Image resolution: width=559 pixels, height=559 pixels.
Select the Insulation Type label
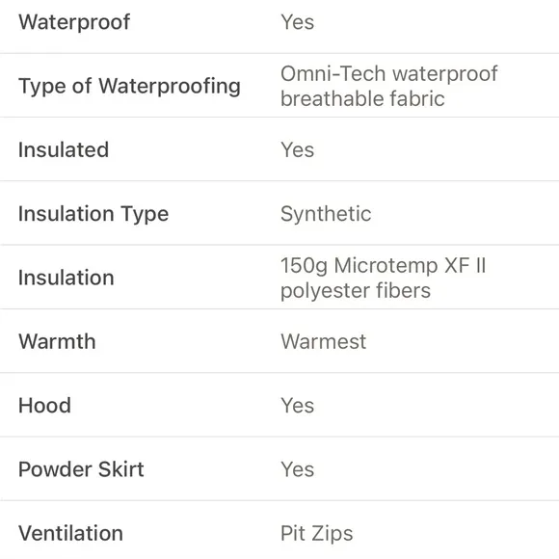click(x=93, y=214)
